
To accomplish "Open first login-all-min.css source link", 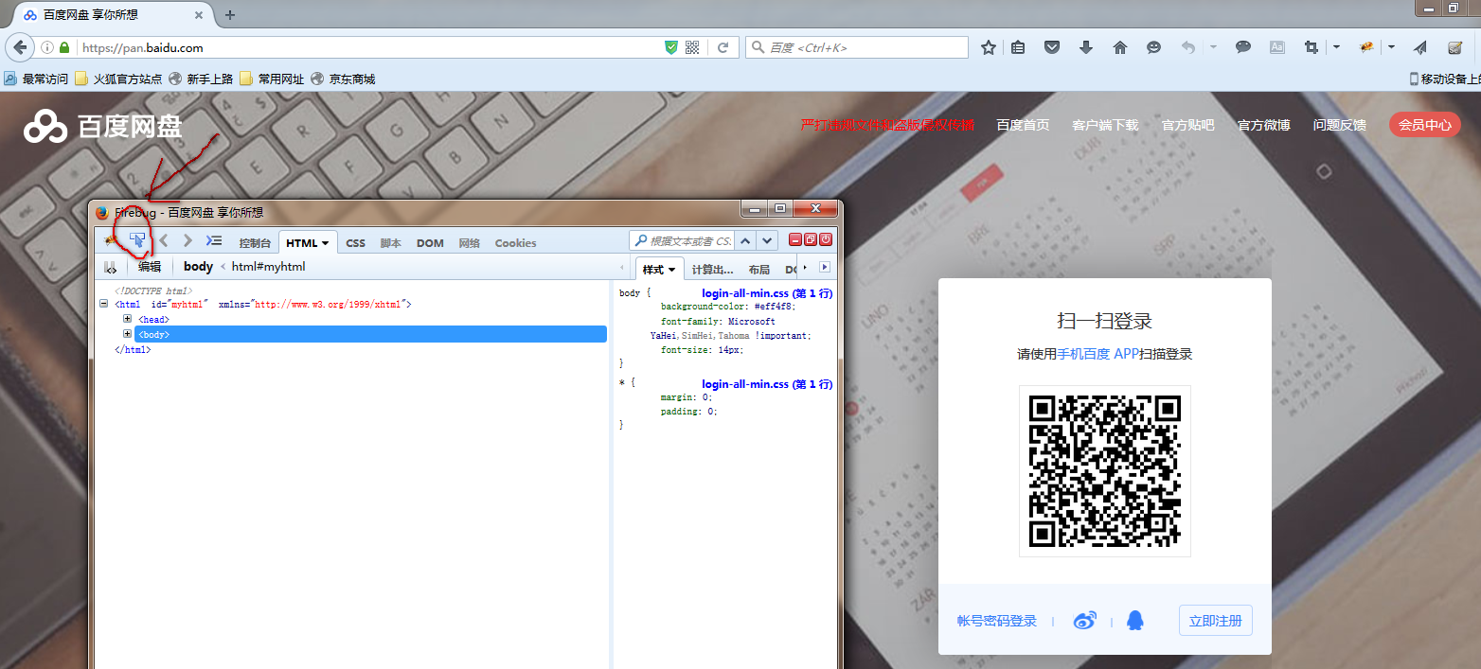I will point(767,293).
